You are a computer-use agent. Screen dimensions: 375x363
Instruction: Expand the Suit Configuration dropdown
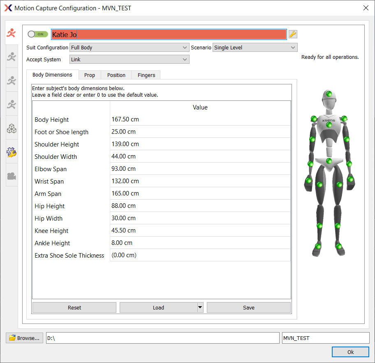pyautogui.click(x=129, y=48)
